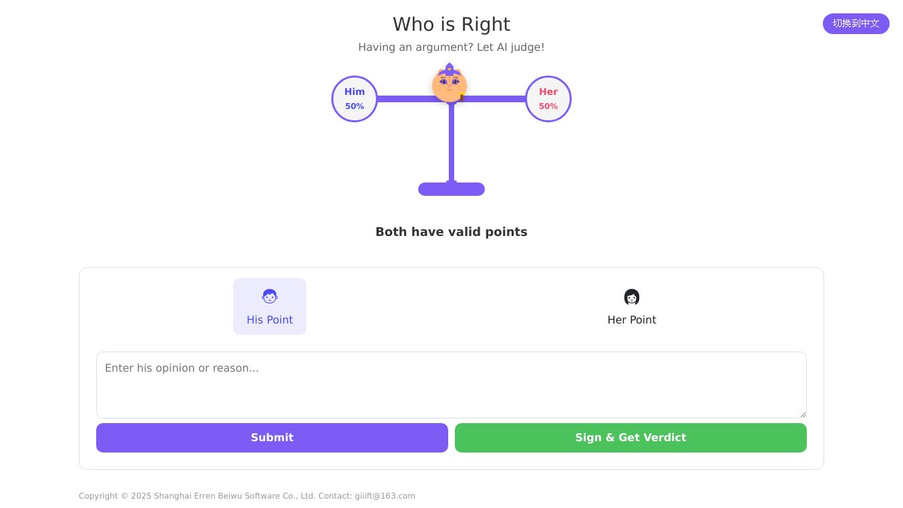Switch to the Her Point tab
Screen dimensions: 903x508
point(632,307)
